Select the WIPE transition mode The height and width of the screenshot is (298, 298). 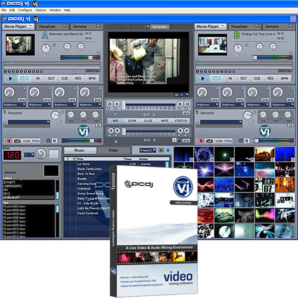coord(164,120)
